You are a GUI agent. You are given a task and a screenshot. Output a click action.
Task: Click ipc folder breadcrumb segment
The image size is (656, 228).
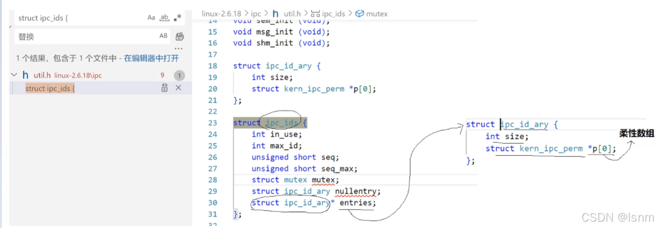(x=257, y=14)
